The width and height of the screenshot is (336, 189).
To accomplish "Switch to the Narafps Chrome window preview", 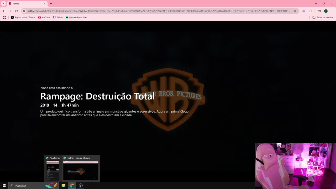I will 53,168.
